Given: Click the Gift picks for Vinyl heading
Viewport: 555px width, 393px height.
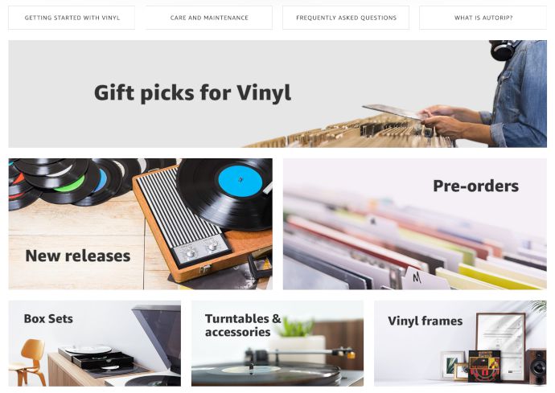Looking at the screenshot, I should click(x=192, y=93).
